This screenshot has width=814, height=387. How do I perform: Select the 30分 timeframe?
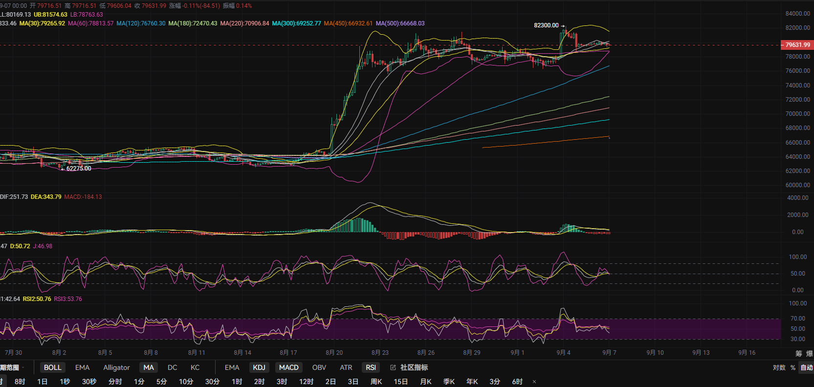[x=212, y=382]
